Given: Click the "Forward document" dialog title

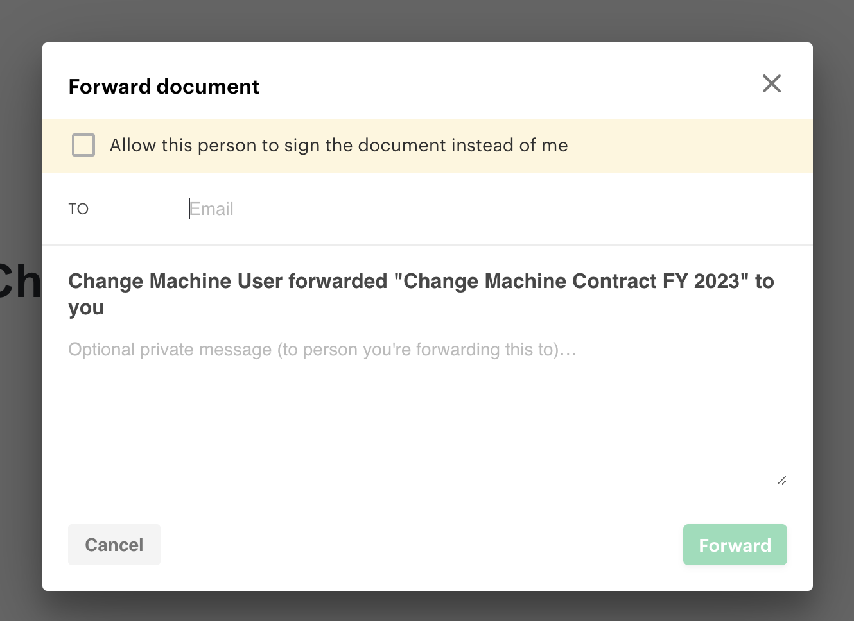Looking at the screenshot, I should (164, 87).
